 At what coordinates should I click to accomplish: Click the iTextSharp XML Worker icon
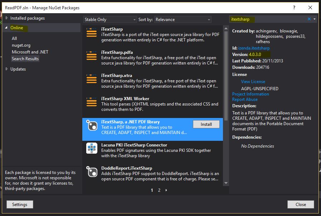pyautogui.click(x=92, y=102)
